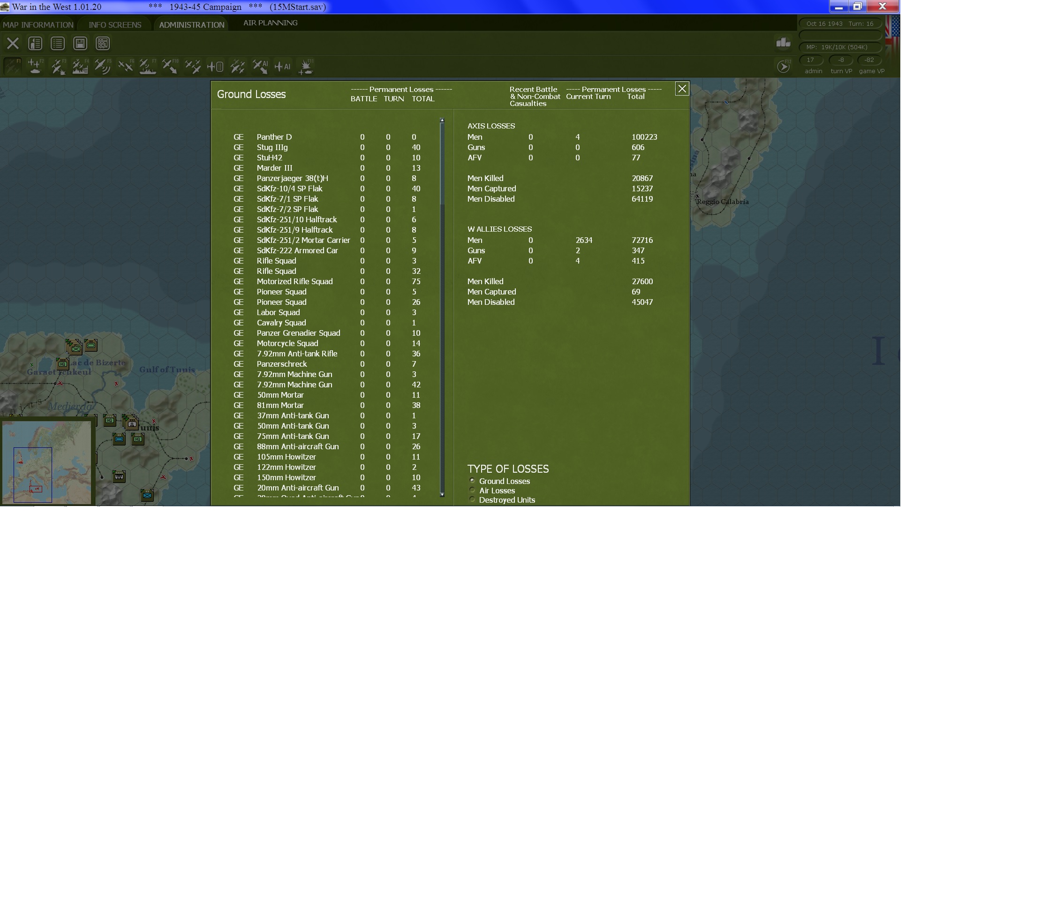
Task: Click the 'Stug IIIg' row
Action: 327,148
